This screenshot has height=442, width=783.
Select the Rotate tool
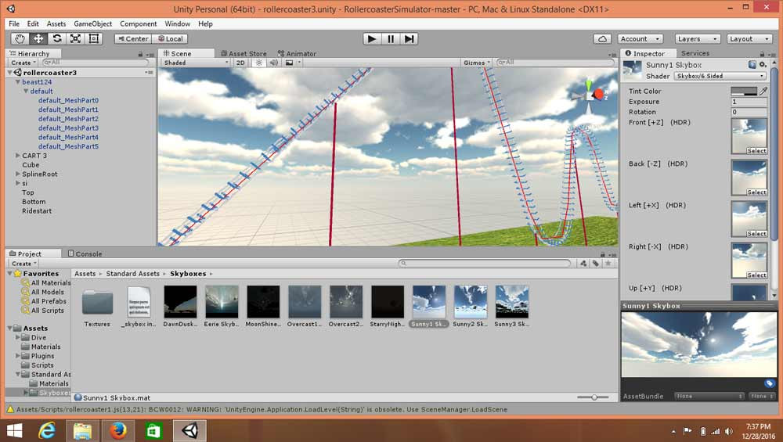point(56,38)
